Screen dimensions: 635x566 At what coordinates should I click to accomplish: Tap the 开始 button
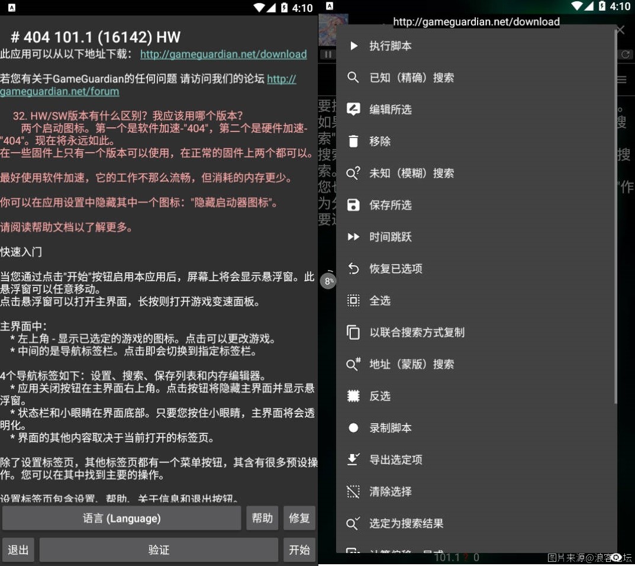coord(299,550)
